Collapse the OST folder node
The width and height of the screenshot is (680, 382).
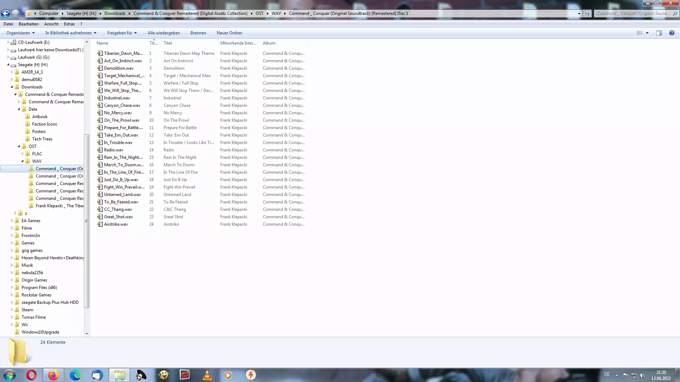click(x=19, y=146)
